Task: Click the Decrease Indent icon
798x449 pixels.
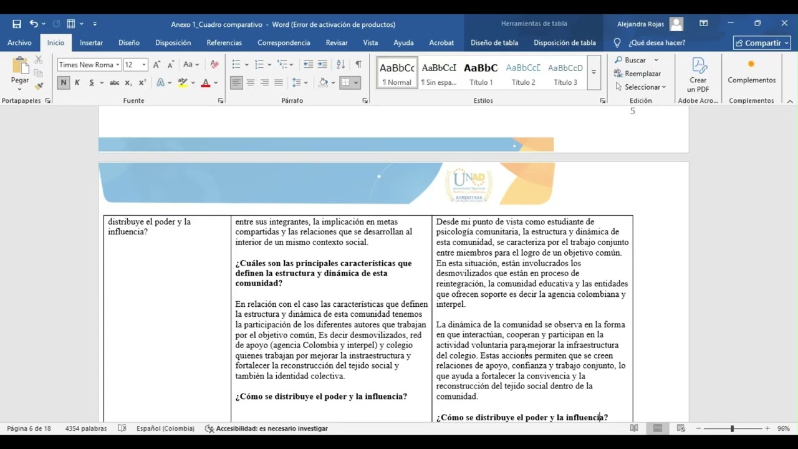Action: (x=308, y=64)
